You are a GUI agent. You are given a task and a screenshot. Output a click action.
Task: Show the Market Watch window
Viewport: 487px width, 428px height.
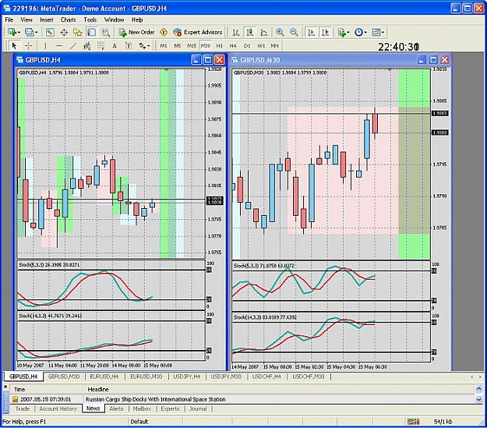click(x=50, y=32)
